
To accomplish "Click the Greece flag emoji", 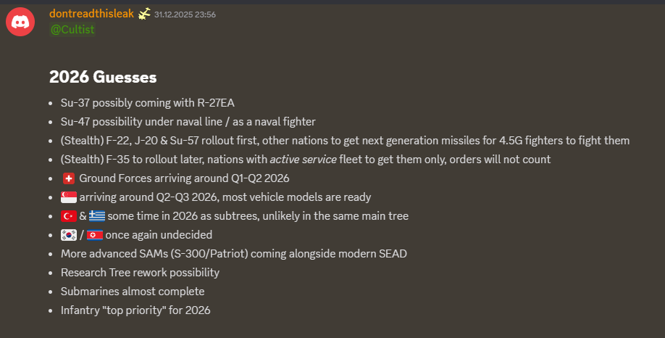I will coord(97,216).
